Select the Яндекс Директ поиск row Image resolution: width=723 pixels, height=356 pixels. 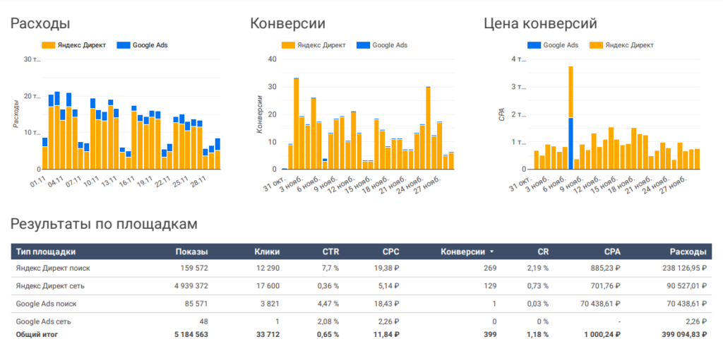click(53, 268)
